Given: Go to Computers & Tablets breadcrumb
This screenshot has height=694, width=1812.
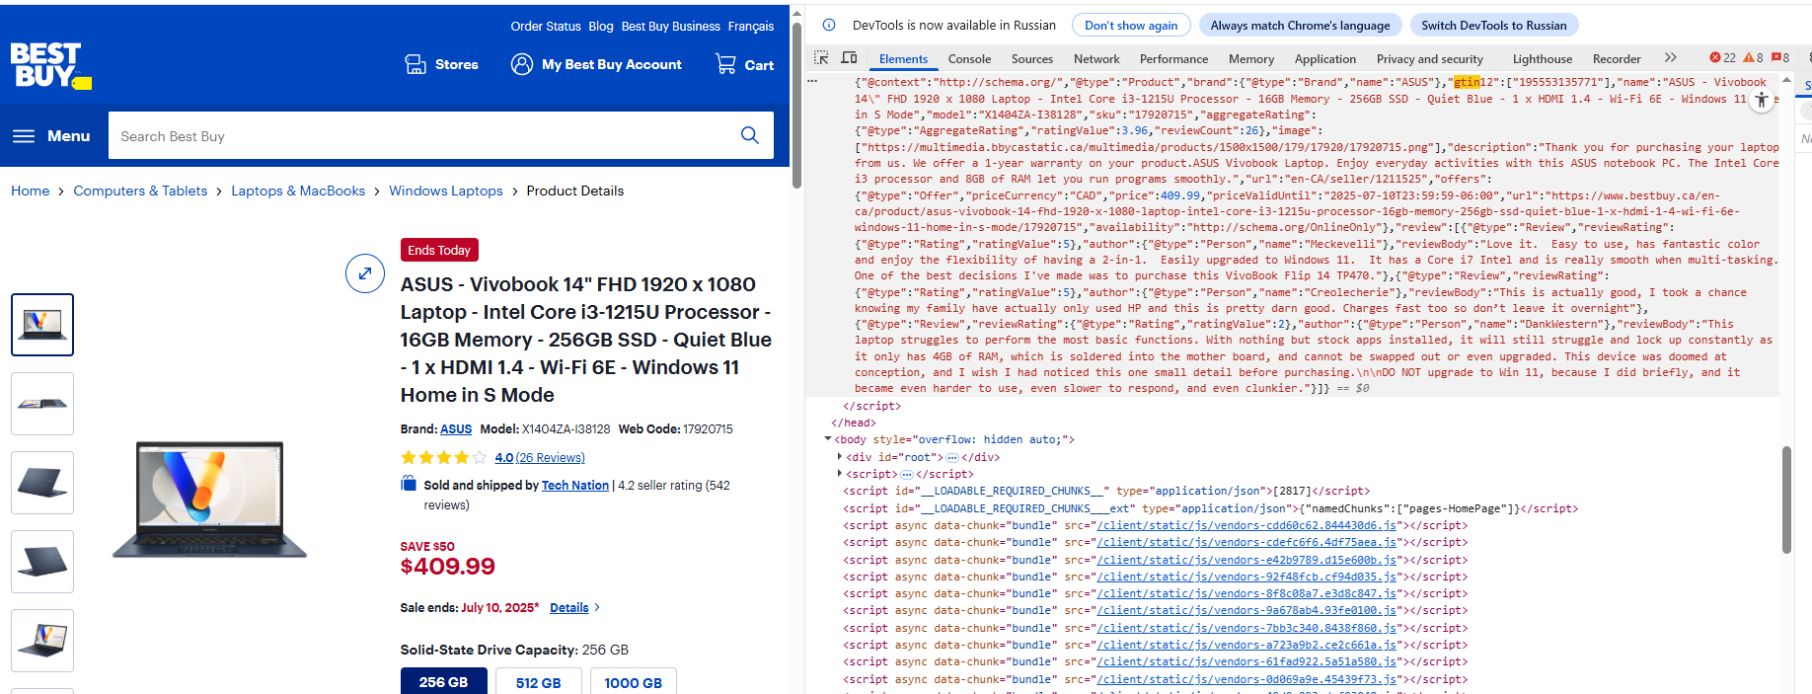Looking at the screenshot, I should (140, 191).
